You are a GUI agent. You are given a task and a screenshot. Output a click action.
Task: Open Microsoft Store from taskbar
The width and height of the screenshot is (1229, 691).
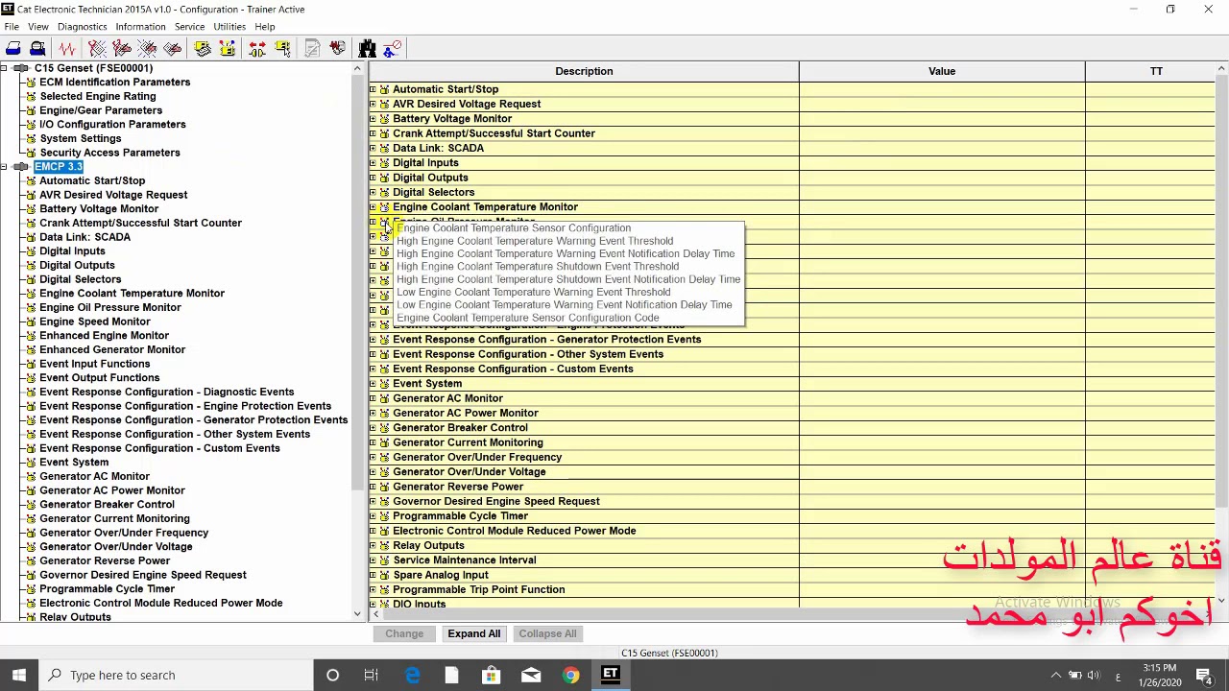[x=491, y=675]
